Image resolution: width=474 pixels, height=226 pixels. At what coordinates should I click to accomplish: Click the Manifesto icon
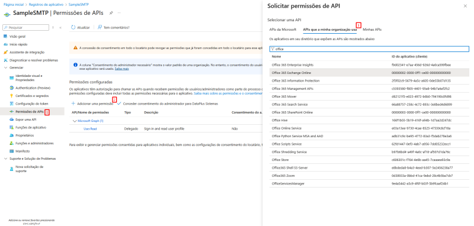pyautogui.click(x=11, y=151)
